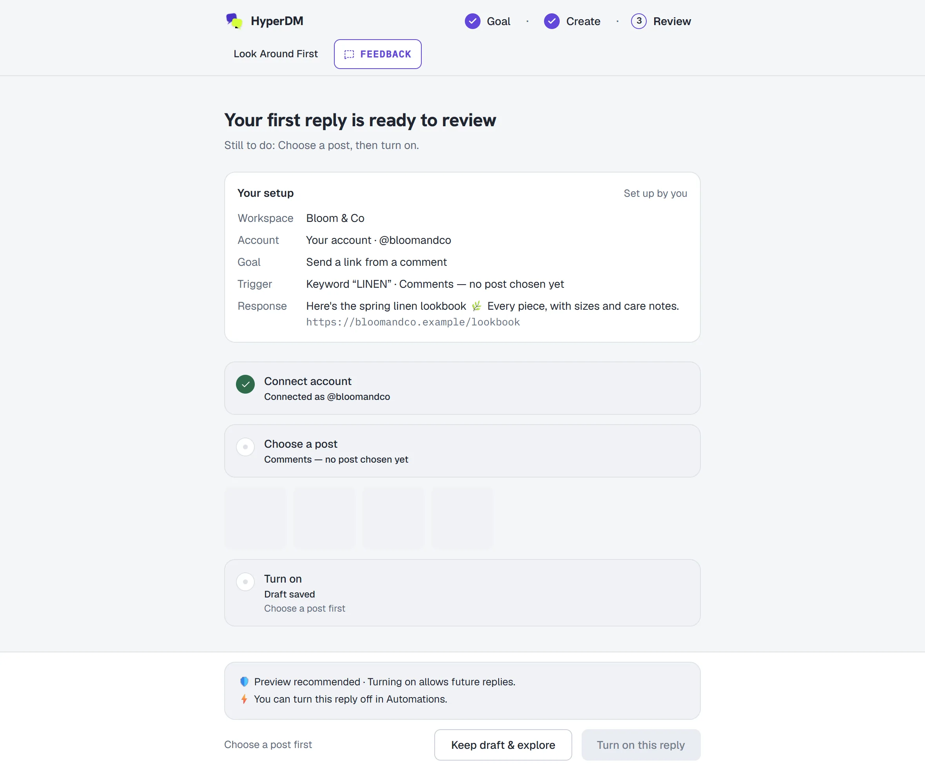Select the fourth post thumbnail placeholder

462,518
